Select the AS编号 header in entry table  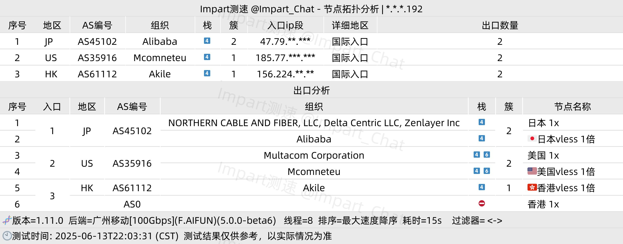(97, 25)
